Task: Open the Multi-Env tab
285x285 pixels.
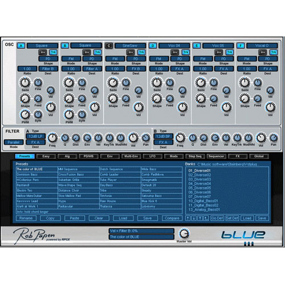Action: pyautogui.click(x=131, y=156)
